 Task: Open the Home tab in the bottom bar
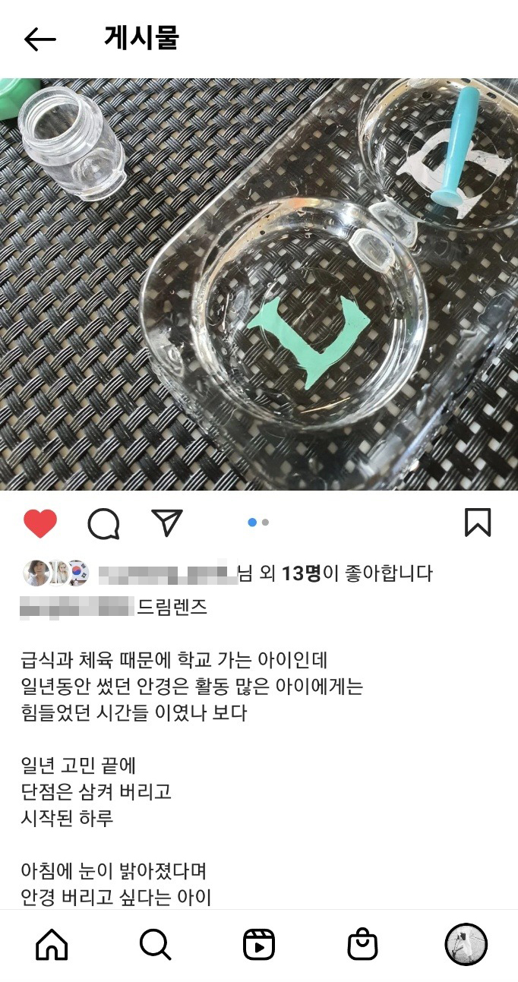pyautogui.click(x=52, y=945)
